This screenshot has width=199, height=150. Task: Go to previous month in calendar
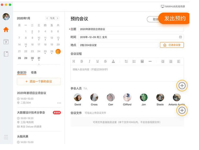(47, 18)
